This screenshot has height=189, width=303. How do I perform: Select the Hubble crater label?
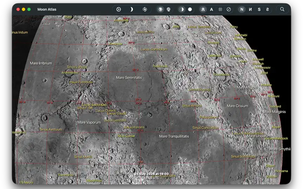[x=267, y=85]
